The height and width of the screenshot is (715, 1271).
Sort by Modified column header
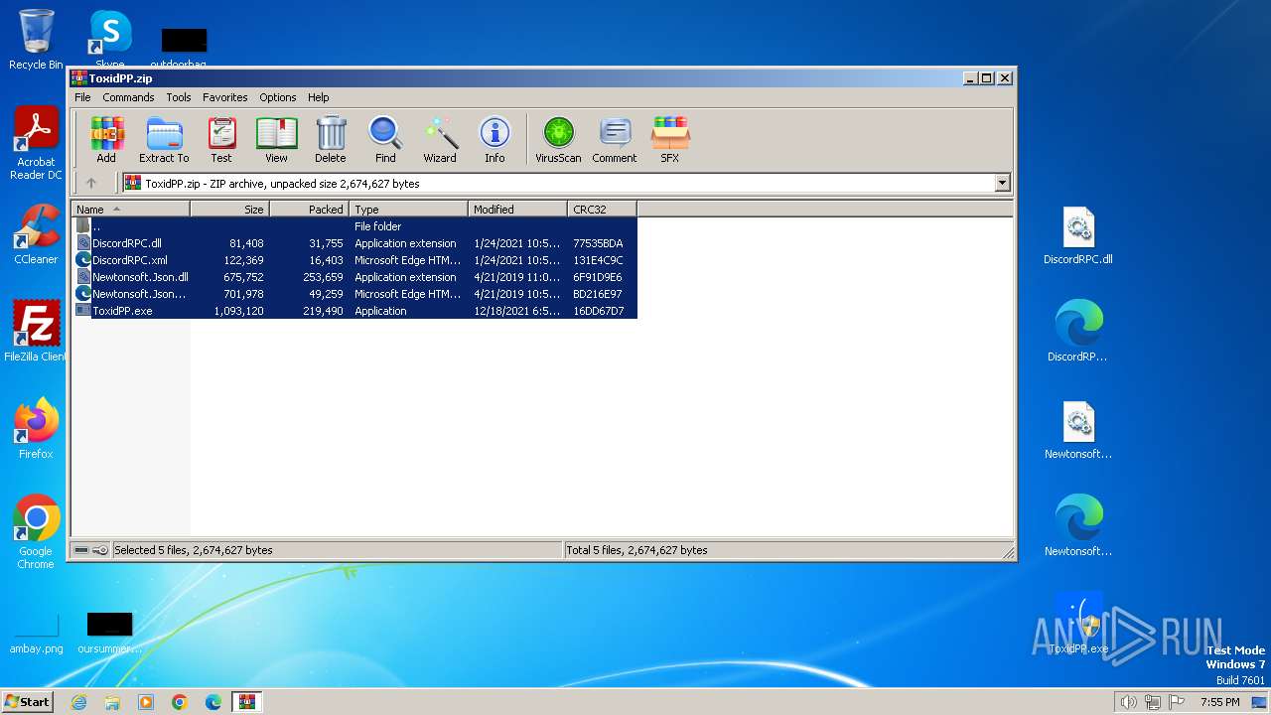pyautogui.click(x=517, y=209)
